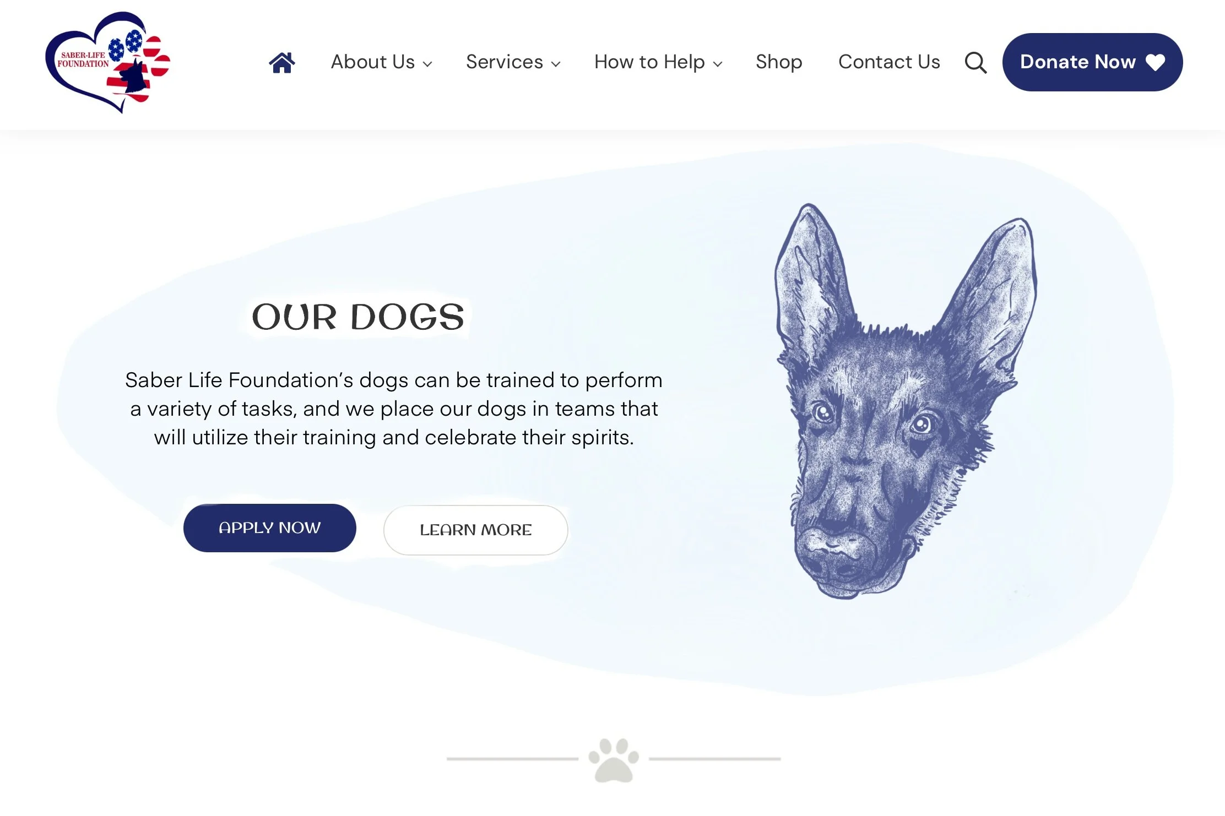Viewport: 1225px width, 816px height.
Task: Click the heart icon in Donate Now
Action: [x=1155, y=62]
